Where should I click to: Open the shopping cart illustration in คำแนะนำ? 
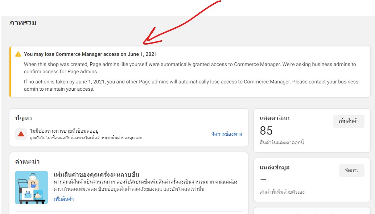pyautogui.click(x=32, y=187)
